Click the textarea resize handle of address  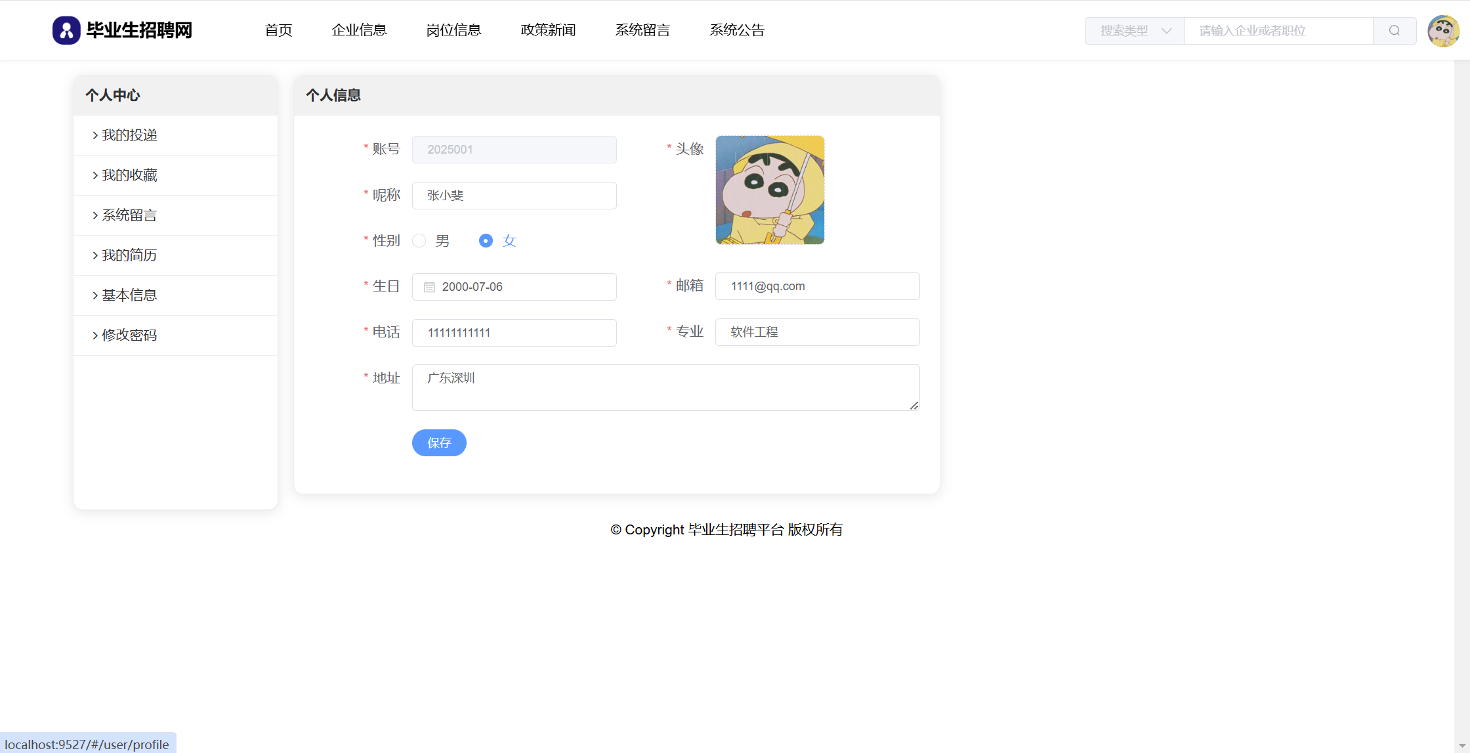913,405
